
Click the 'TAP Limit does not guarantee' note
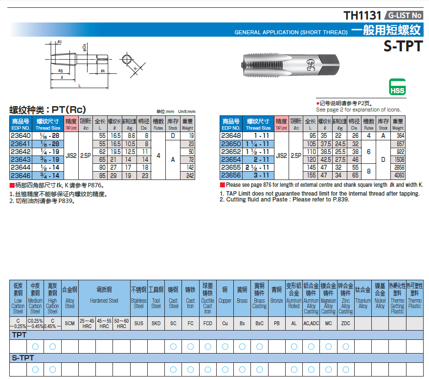point(319,194)
